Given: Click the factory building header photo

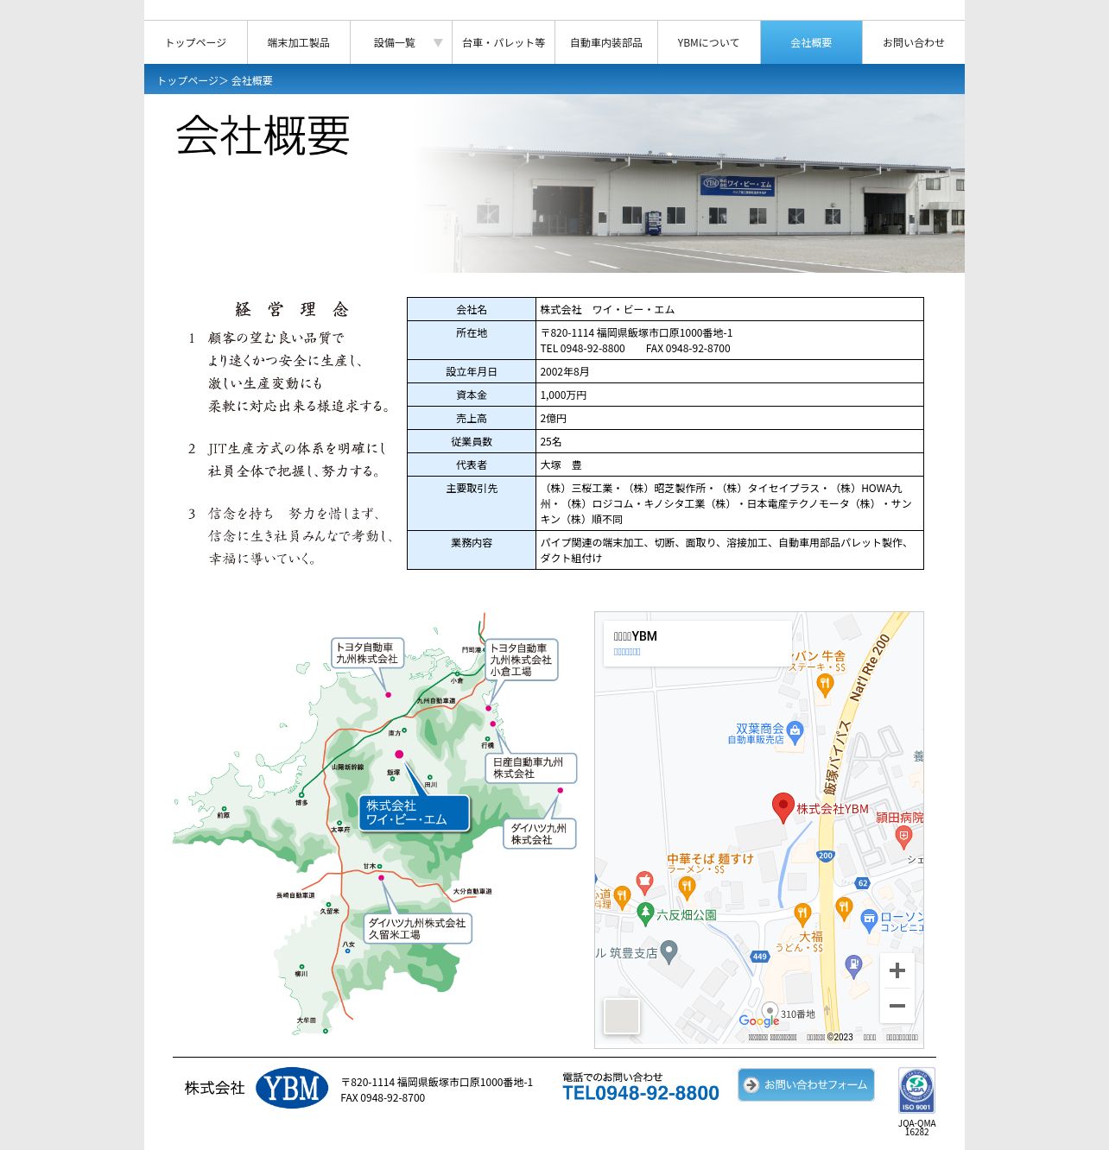Looking at the screenshot, I should (x=688, y=184).
